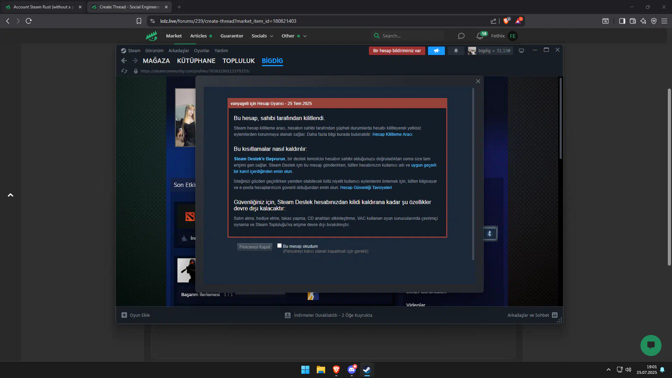Open Brave Shields lion icon

tap(506, 21)
